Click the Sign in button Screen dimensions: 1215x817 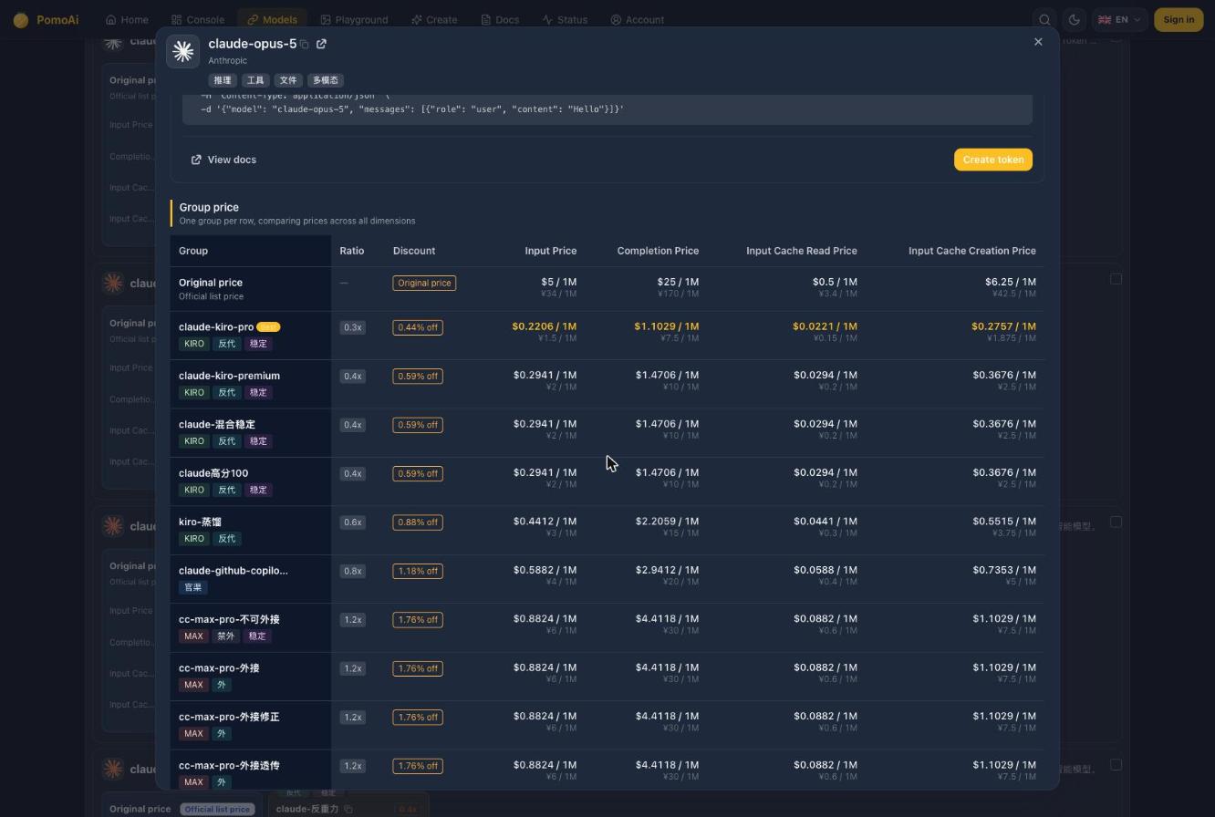(x=1179, y=19)
